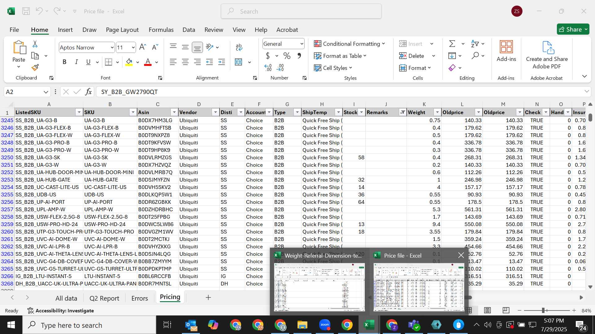Switch to the Errors sheet tab
Viewport: 595px width, 334px height.
(x=139, y=298)
